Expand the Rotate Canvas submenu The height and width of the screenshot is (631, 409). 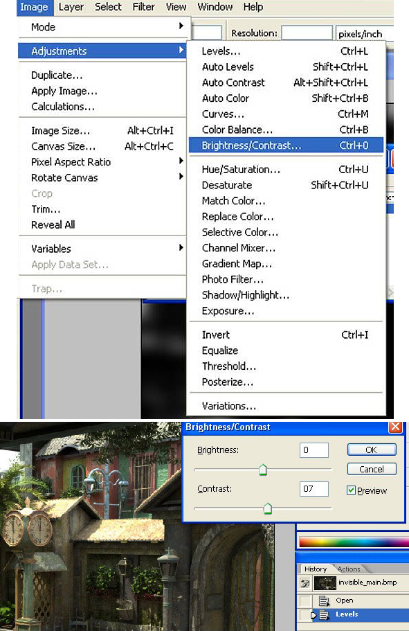(102, 177)
